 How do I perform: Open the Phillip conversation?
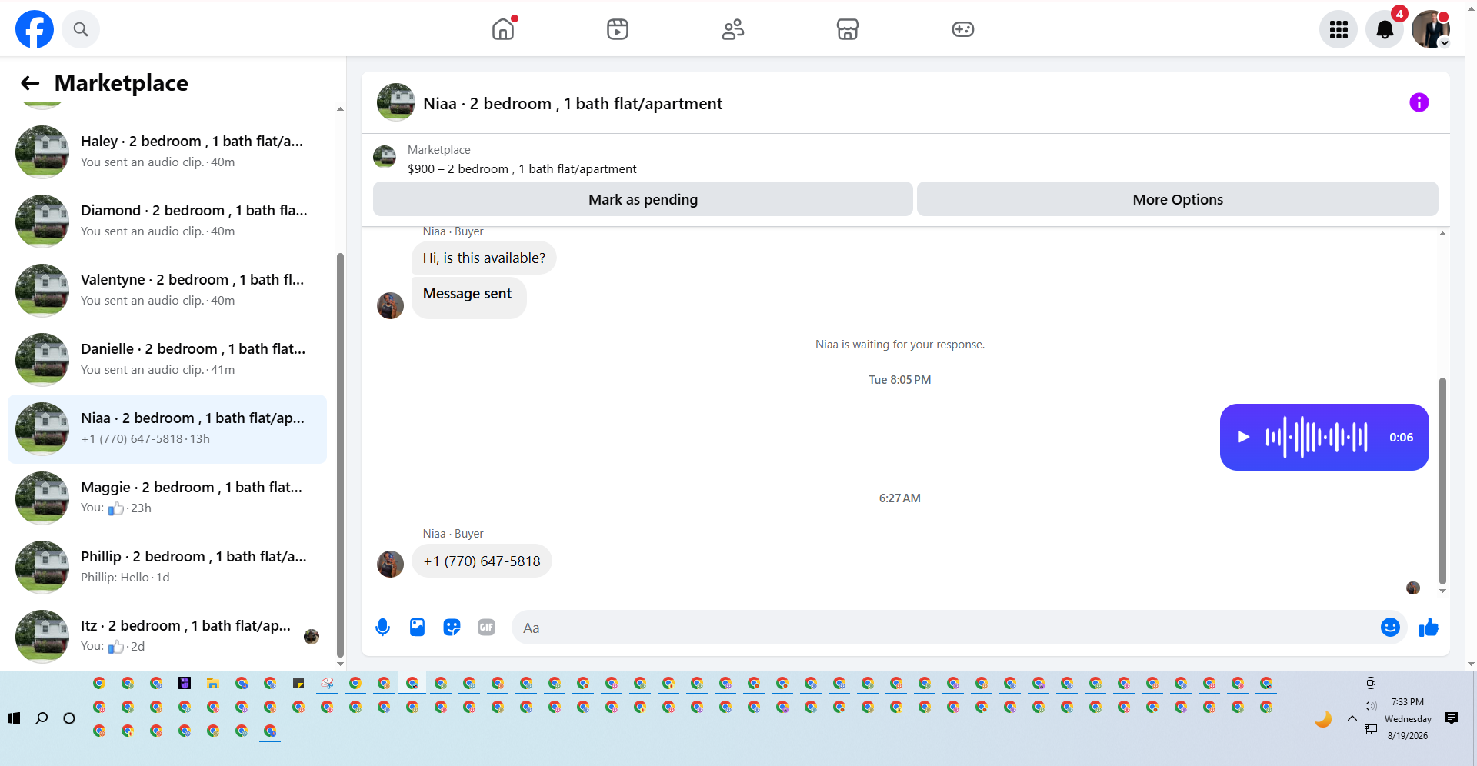tap(167, 567)
